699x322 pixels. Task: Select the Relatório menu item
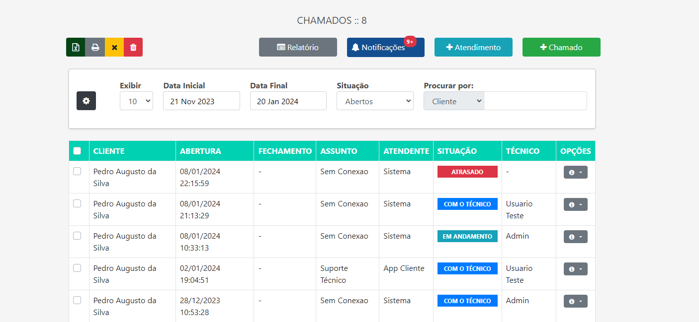click(298, 48)
